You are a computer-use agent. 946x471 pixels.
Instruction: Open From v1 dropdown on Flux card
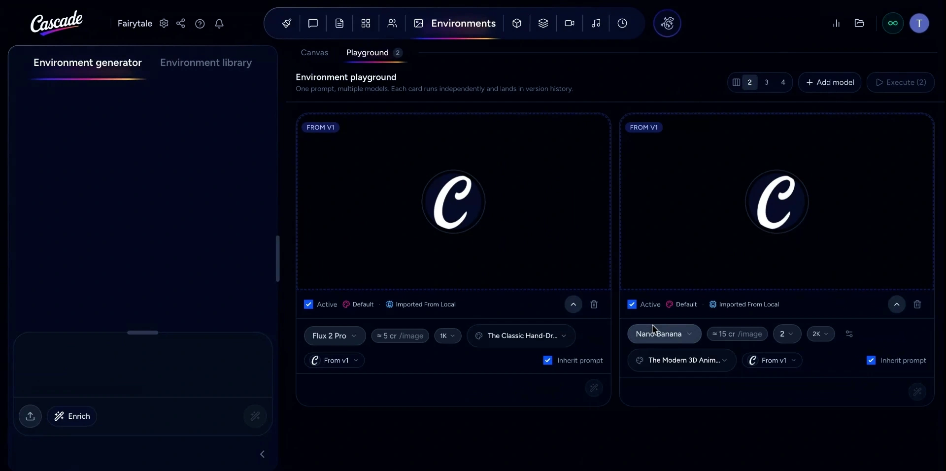point(335,361)
